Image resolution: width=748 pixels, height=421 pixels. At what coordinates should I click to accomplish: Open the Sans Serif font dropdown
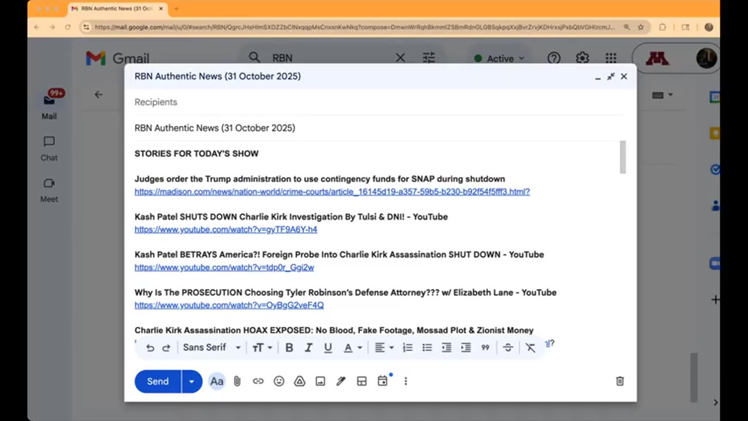(x=212, y=347)
